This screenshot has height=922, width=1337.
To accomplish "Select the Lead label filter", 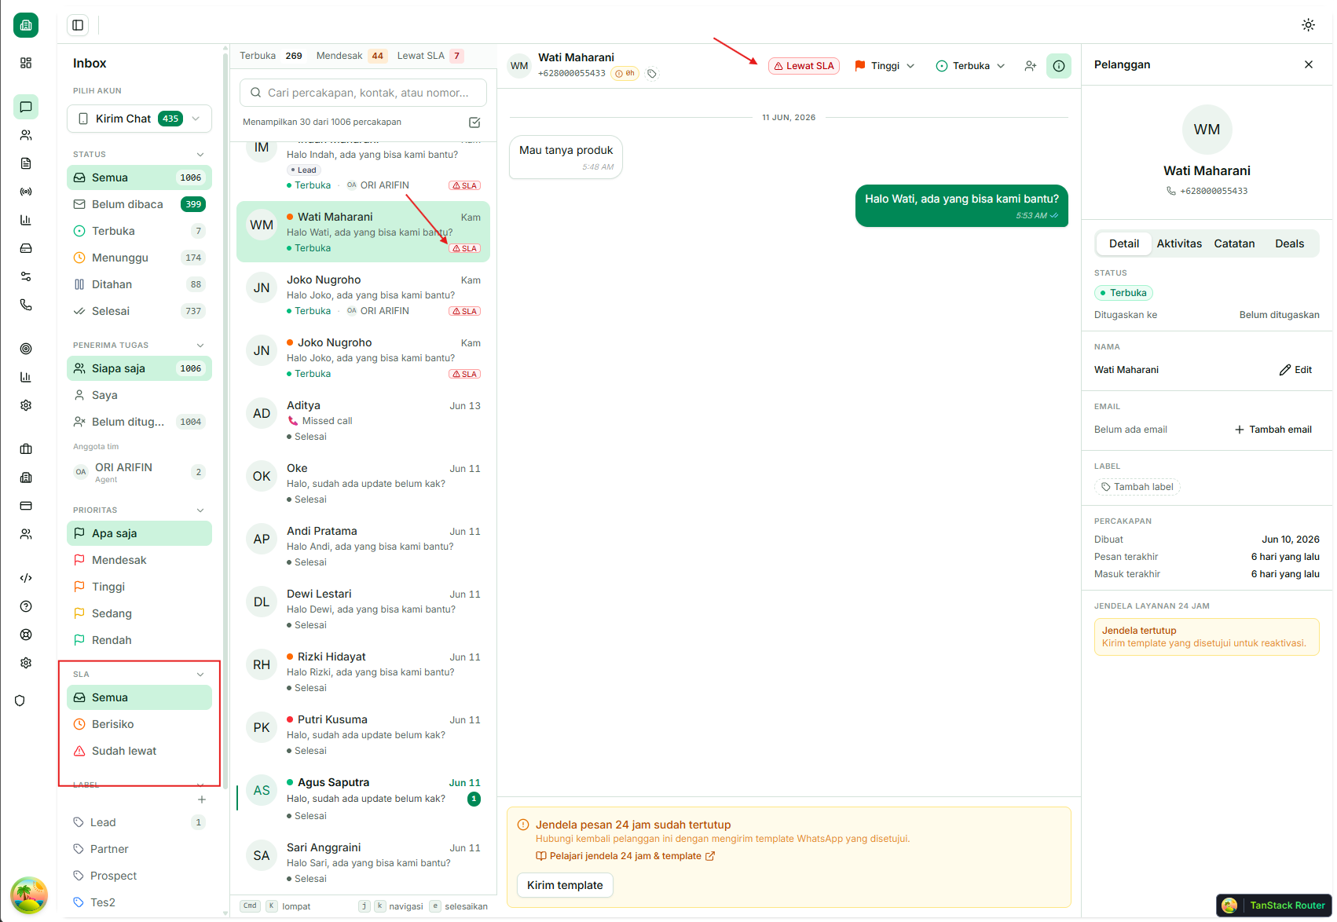I will (140, 822).
